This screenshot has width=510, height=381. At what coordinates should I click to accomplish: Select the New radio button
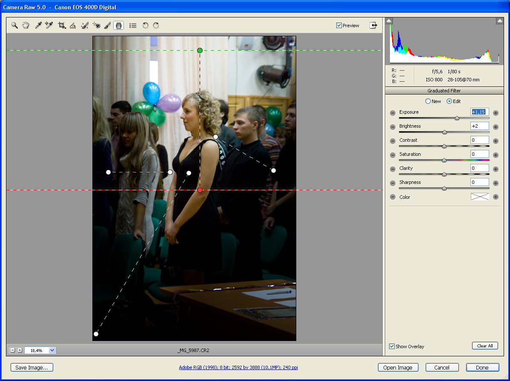(428, 101)
